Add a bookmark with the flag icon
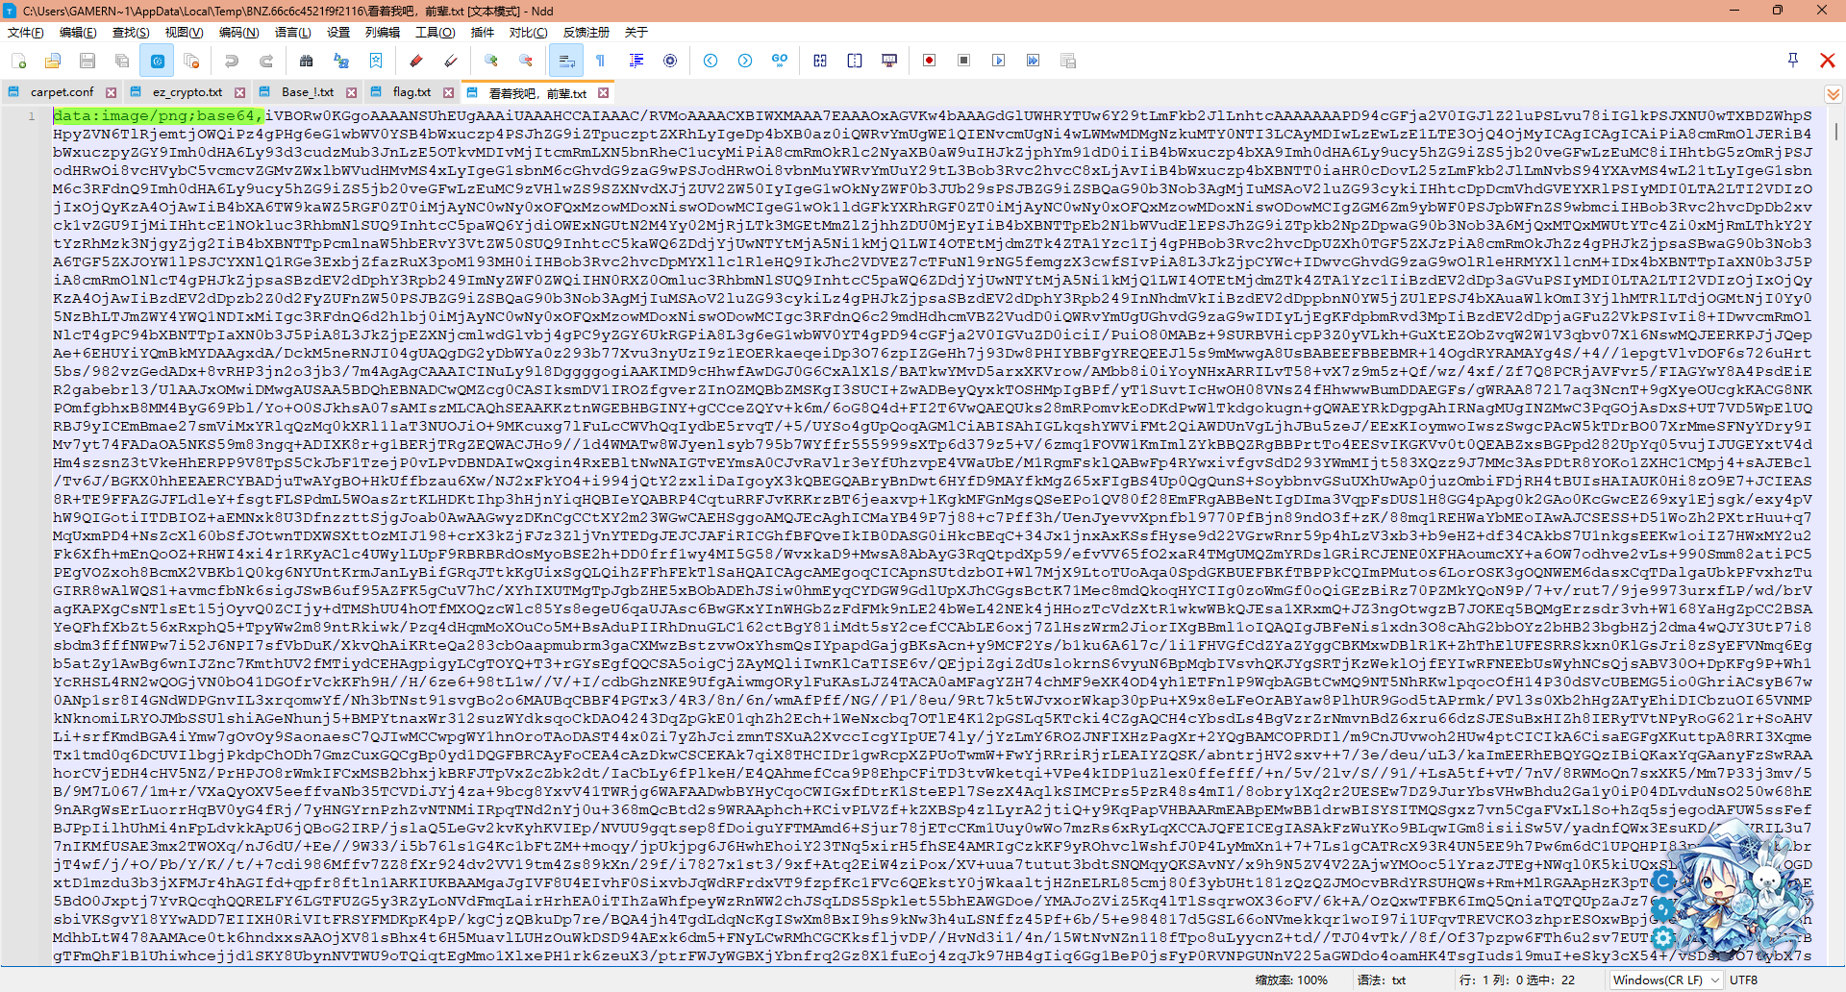 click(376, 60)
